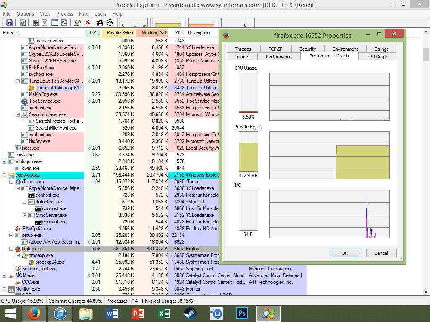Select the dwm.exe process row
The image size is (430, 322).
[x=110, y=168]
